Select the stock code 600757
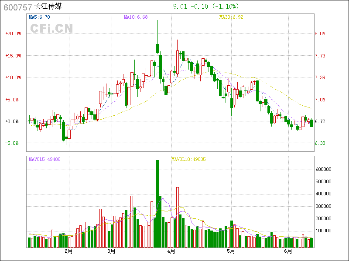Viewport: 349px width, 261px height. (x=17, y=7)
